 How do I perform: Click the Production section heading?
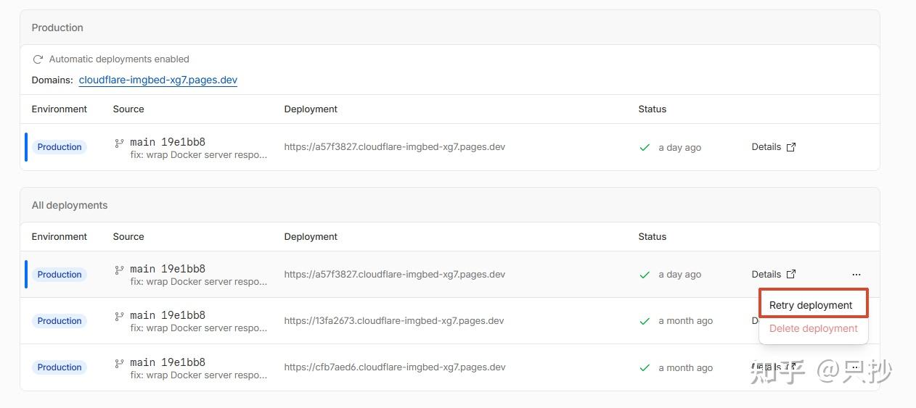click(x=57, y=28)
